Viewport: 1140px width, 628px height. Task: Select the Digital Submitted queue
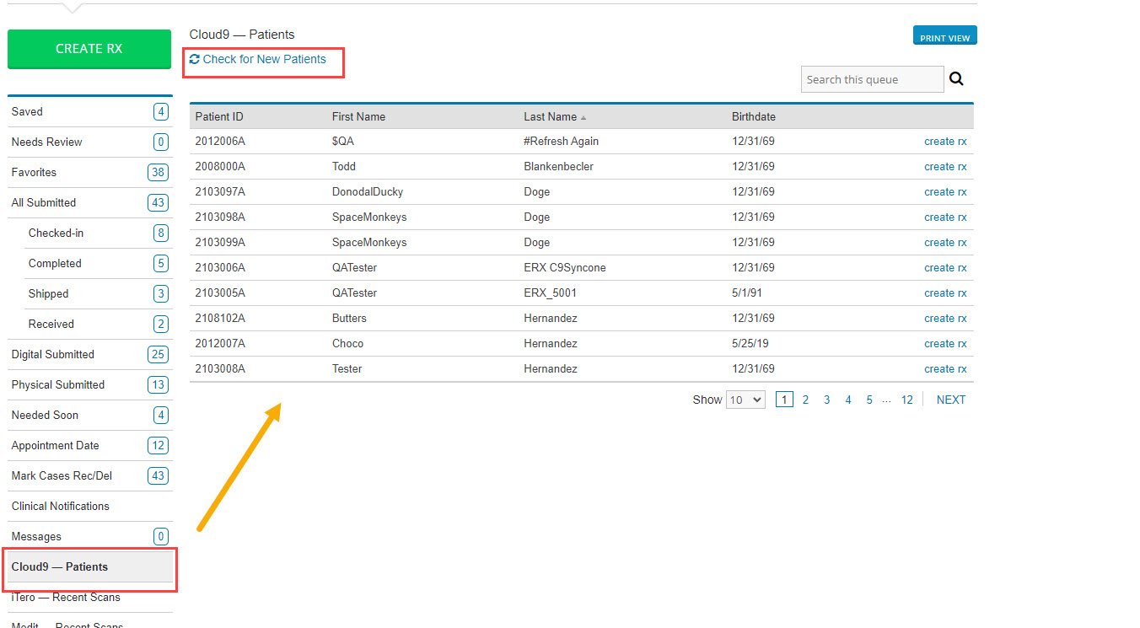tap(52, 354)
